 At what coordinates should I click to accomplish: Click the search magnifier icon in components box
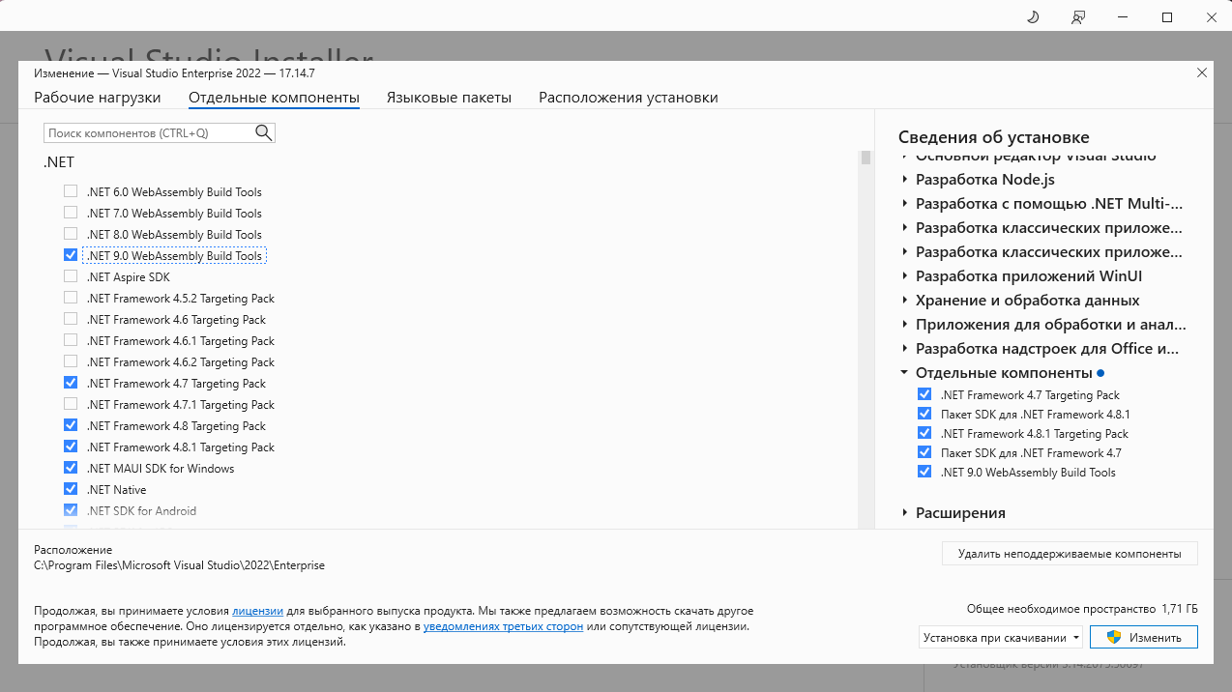263,132
